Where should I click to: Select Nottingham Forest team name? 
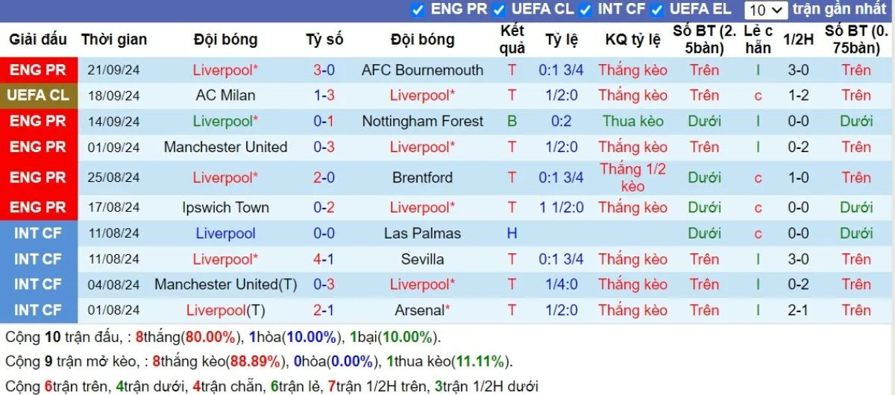point(422,121)
